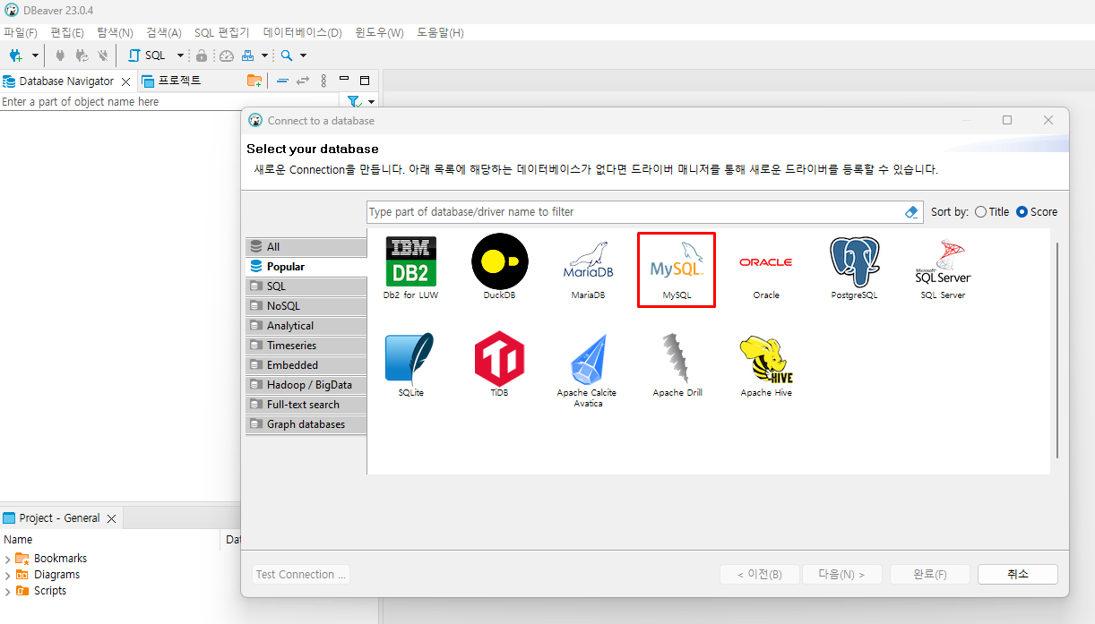Open the 도움말(H) menu

coord(440,33)
